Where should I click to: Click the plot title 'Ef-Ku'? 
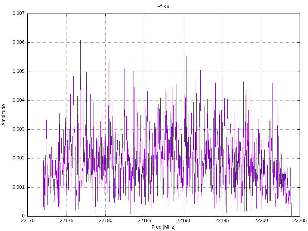point(163,7)
